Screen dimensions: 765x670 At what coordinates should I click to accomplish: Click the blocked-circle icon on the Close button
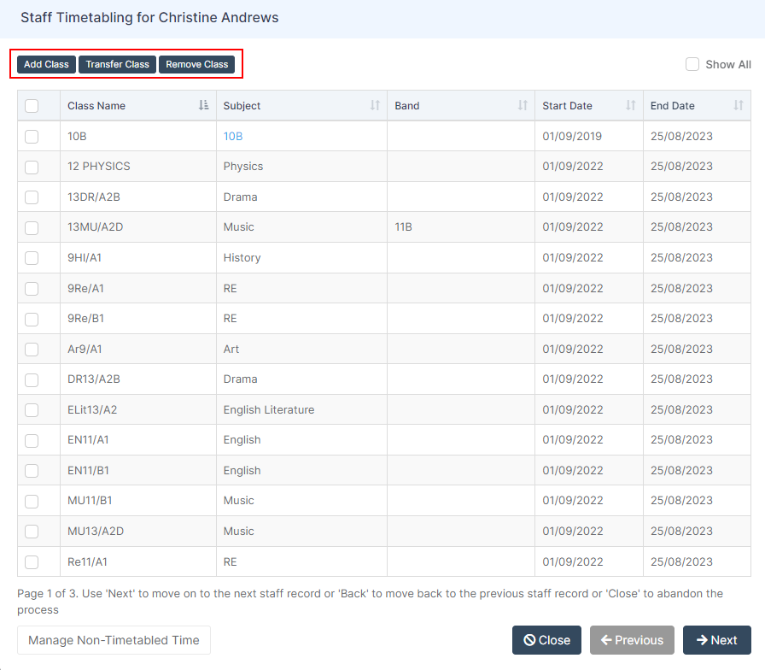pos(530,639)
